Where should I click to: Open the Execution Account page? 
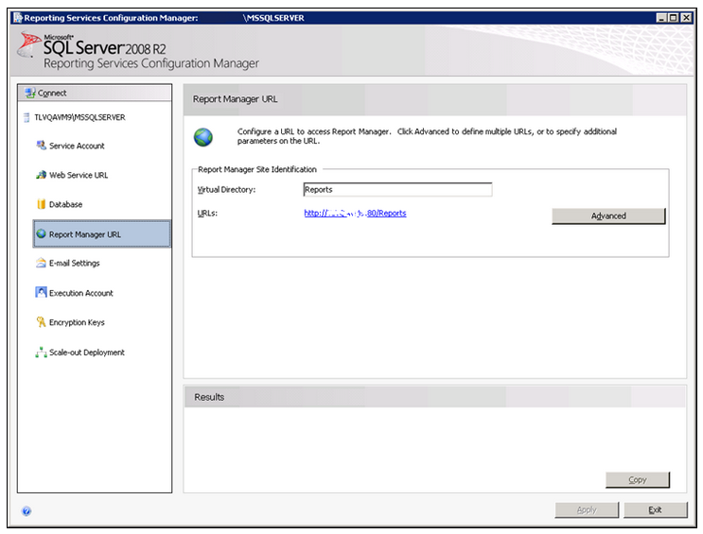[x=80, y=293]
